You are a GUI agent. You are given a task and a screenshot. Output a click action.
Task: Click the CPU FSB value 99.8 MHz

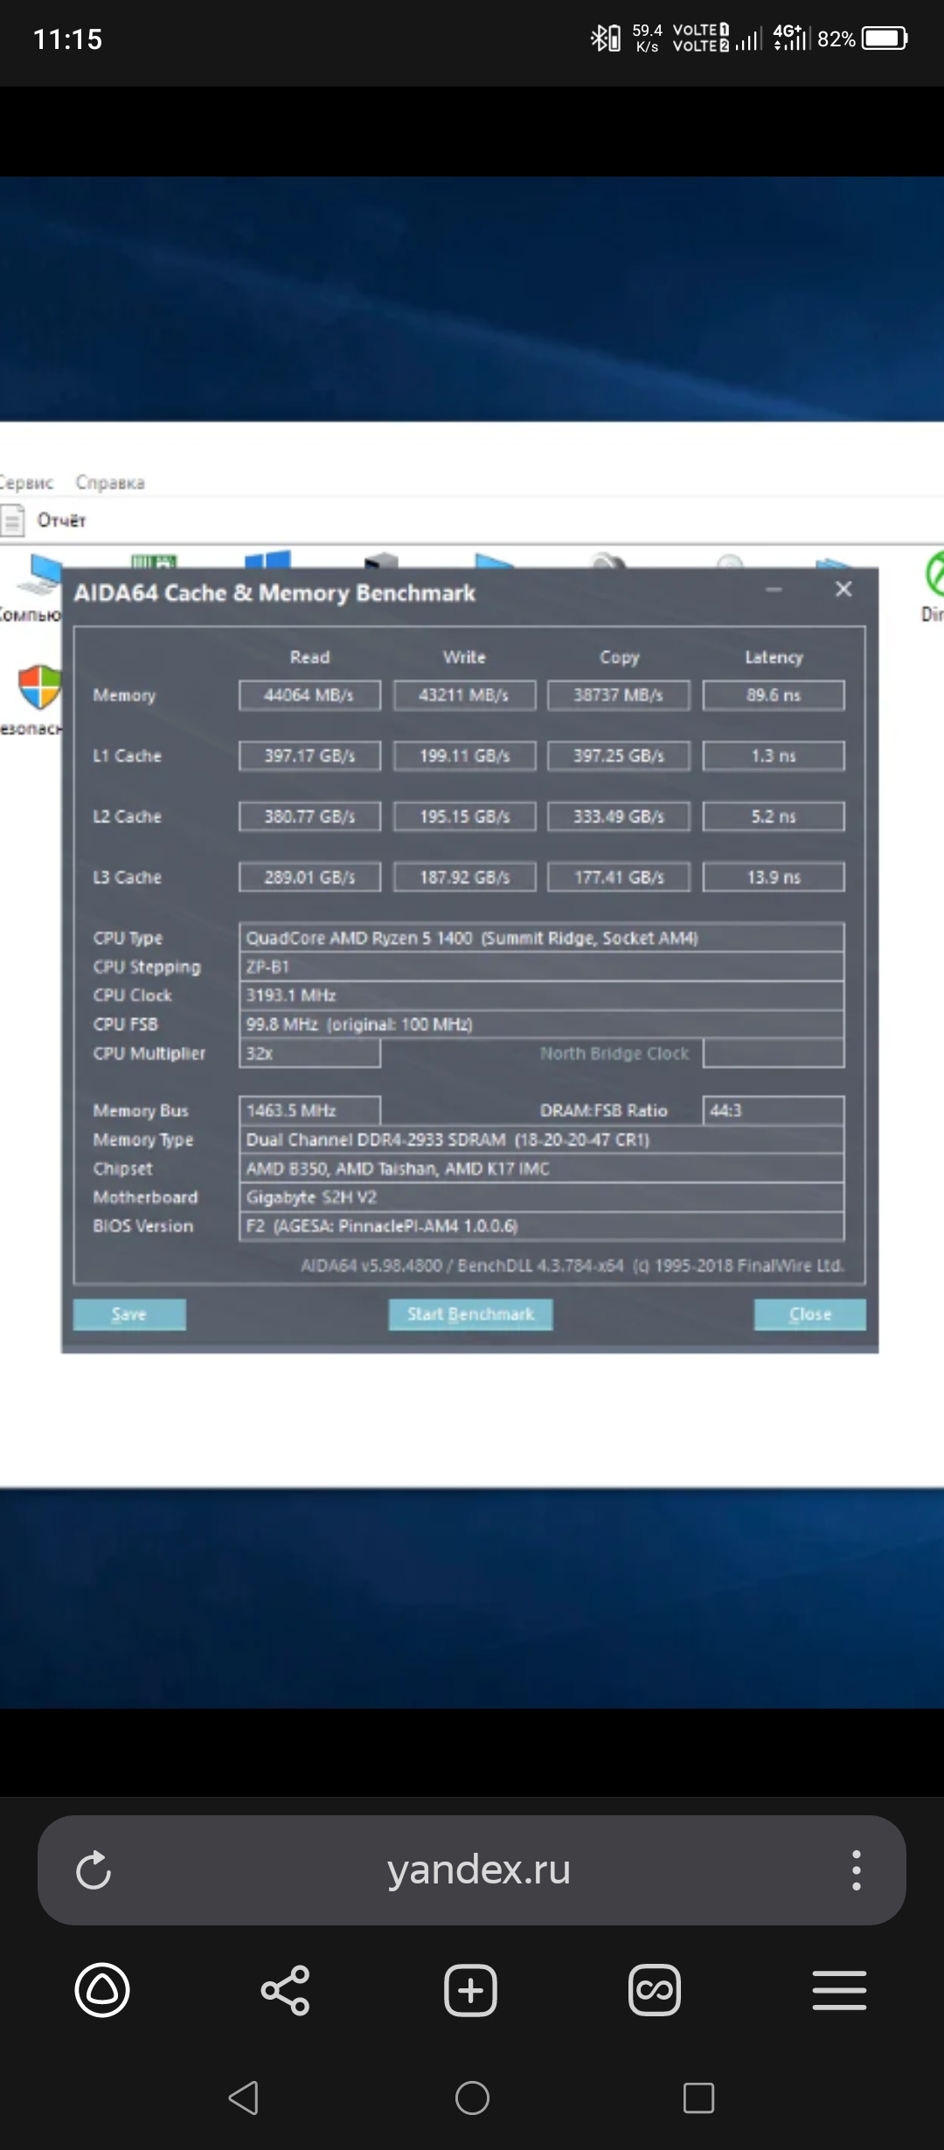pos(542,1024)
